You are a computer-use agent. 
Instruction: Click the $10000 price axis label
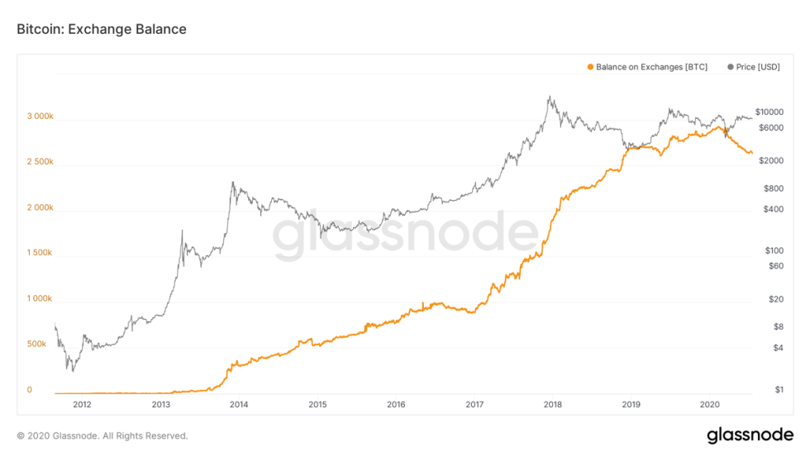pos(769,112)
